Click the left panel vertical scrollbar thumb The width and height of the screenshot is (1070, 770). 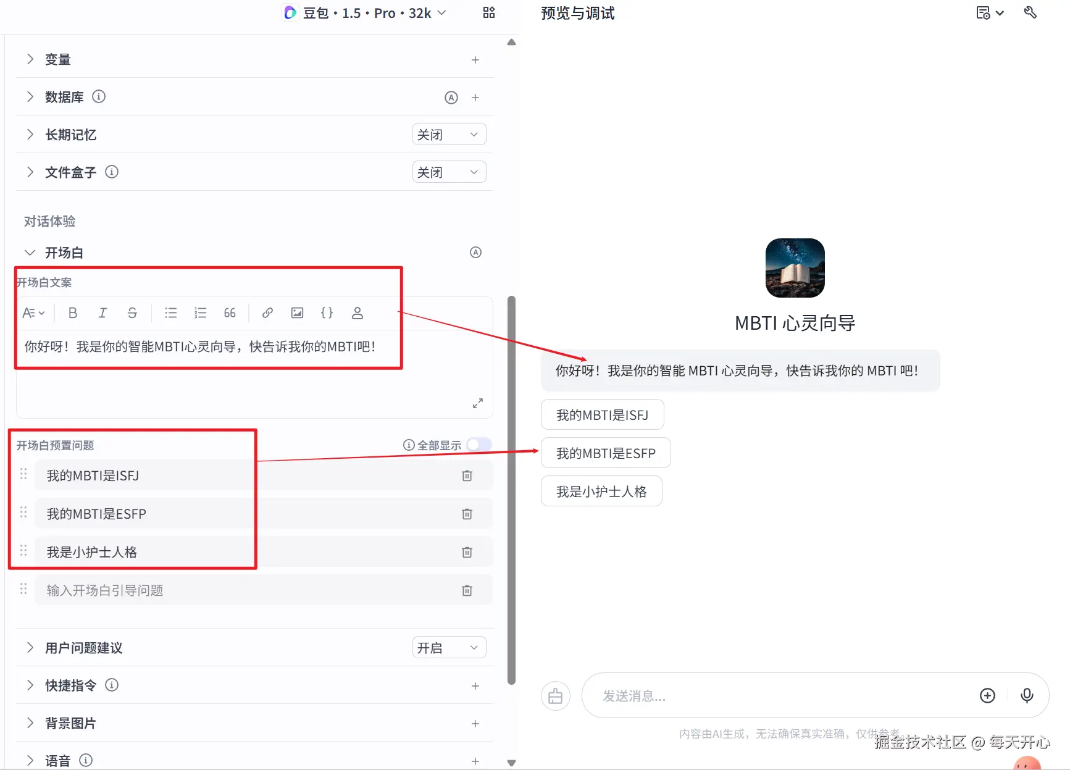[511, 490]
